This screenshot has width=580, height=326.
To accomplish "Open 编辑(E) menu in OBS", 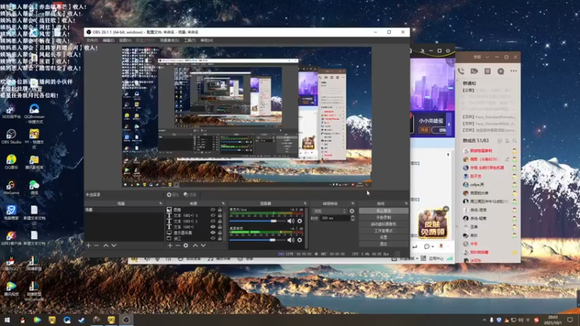I will tap(108, 41).
